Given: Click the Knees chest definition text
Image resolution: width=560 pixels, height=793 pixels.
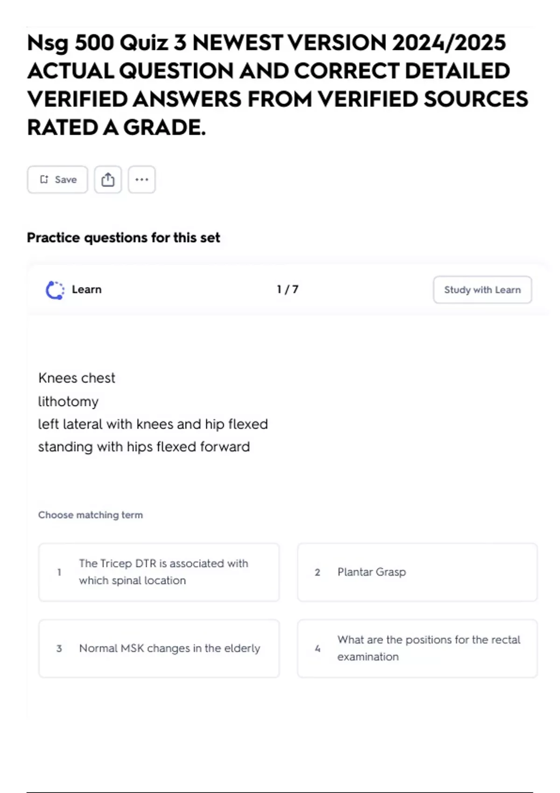Looking at the screenshot, I should (77, 378).
